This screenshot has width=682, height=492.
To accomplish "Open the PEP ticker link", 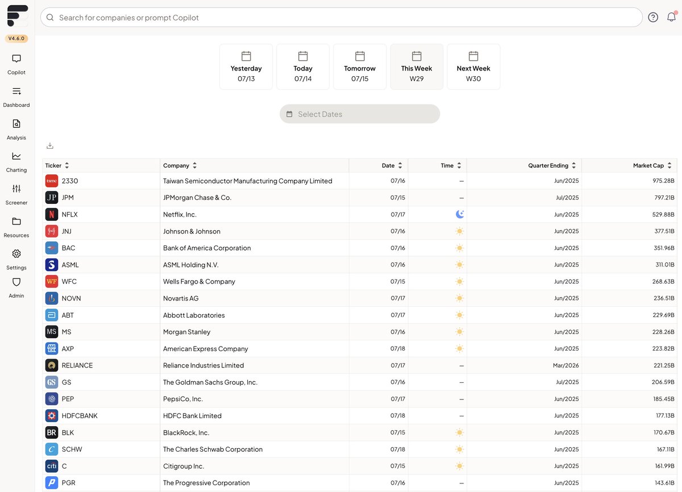I will point(68,399).
